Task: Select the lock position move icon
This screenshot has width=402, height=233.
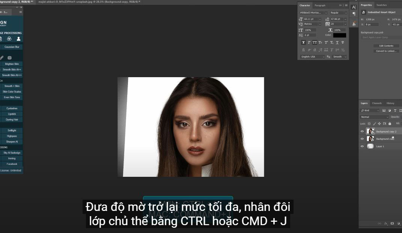Action: point(379,123)
